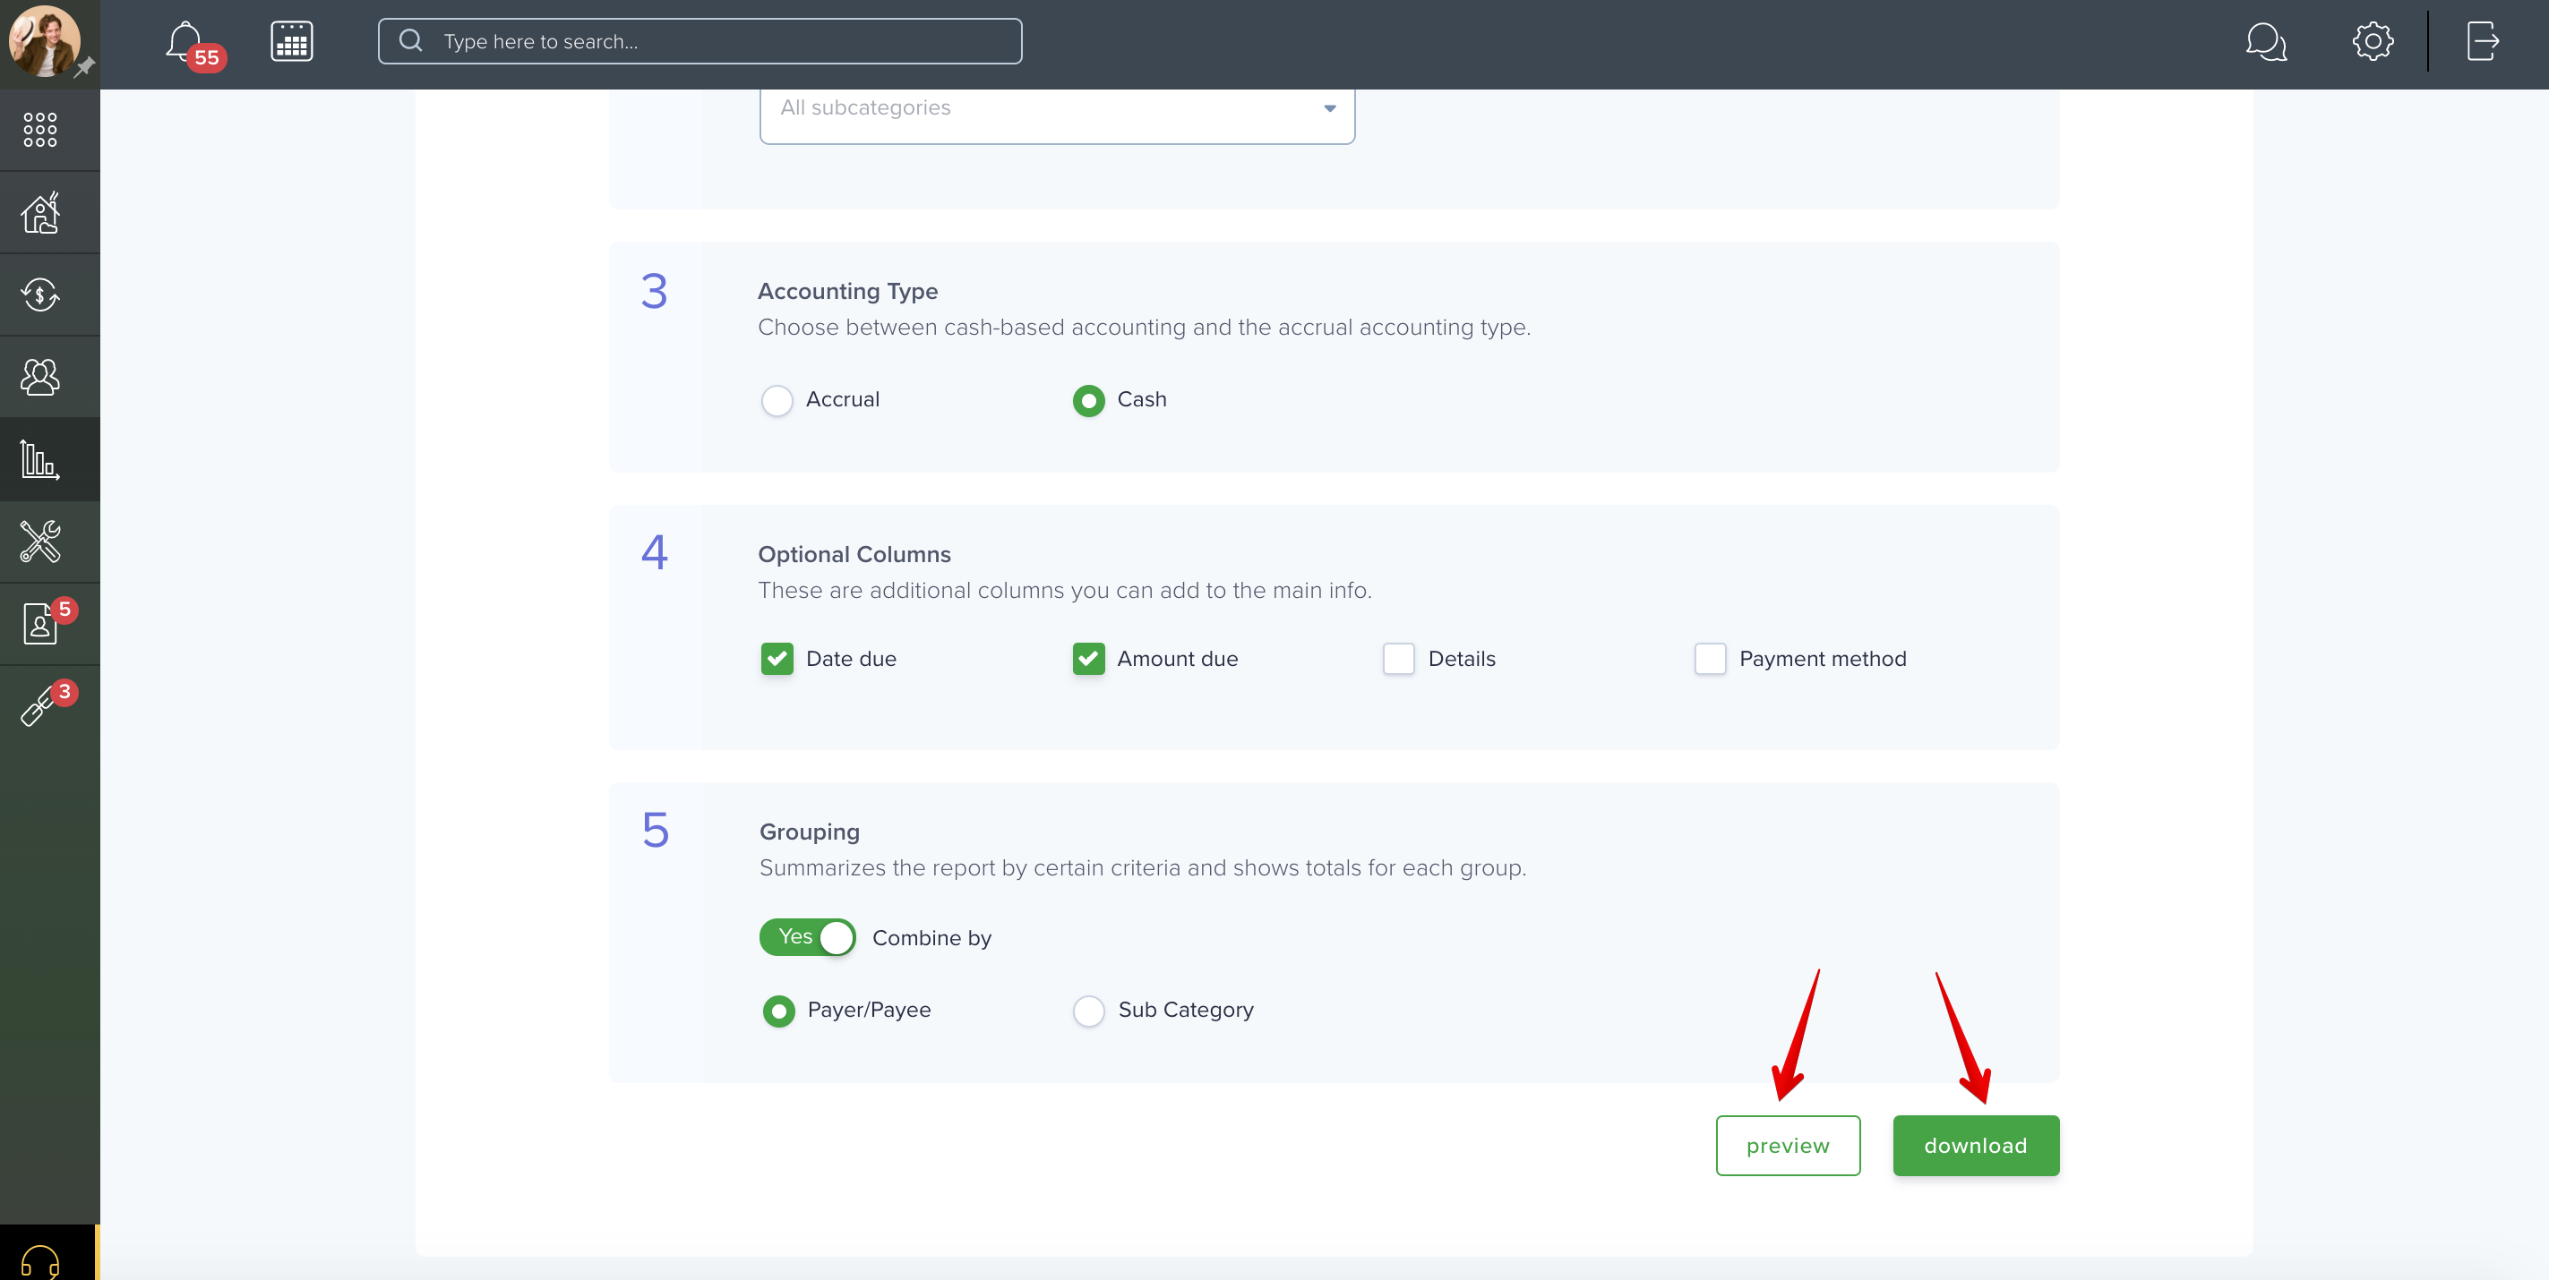Uncheck the Amount due column
The image size is (2549, 1280).
(x=1088, y=659)
